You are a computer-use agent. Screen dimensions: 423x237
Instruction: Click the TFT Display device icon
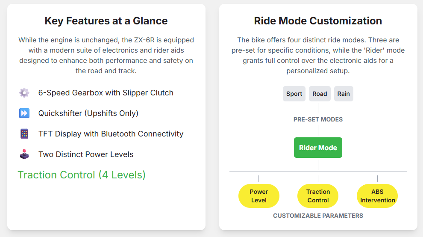point(24,134)
